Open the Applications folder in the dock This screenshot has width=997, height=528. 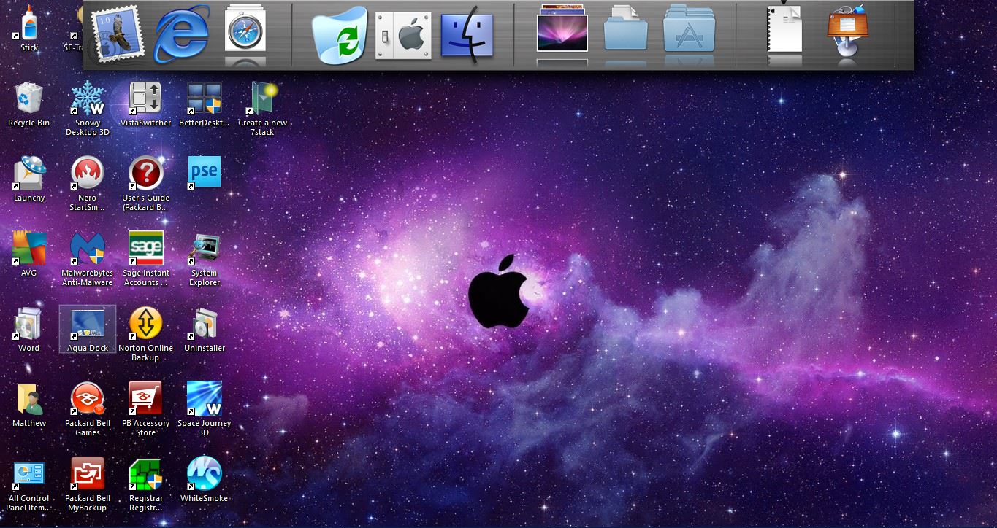[689, 31]
